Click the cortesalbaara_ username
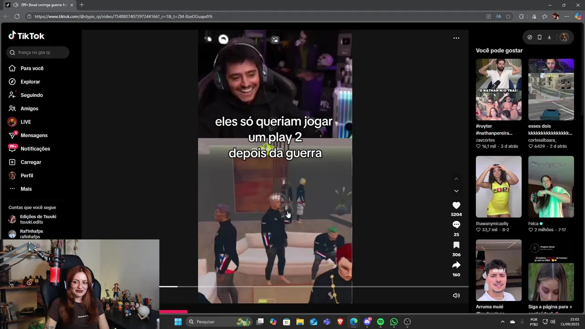The image size is (585, 329). click(x=542, y=140)
